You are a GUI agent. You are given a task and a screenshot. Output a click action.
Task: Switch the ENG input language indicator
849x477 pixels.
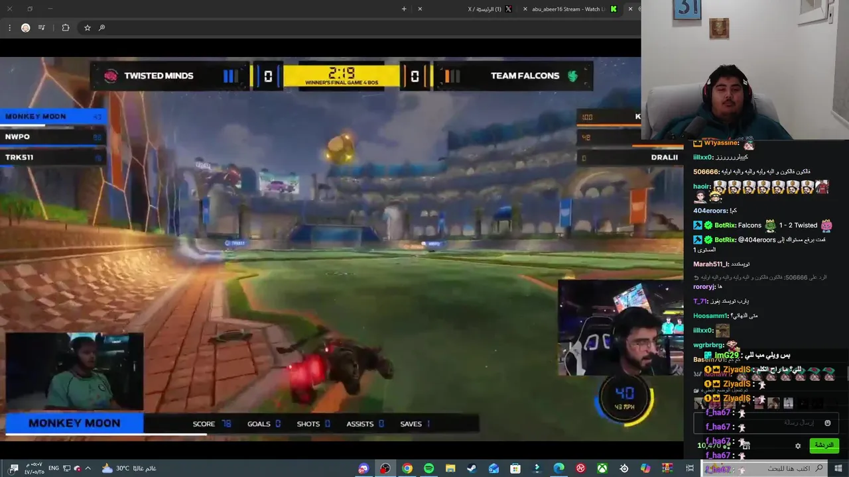pyautogui.click(x=54, y=468)
